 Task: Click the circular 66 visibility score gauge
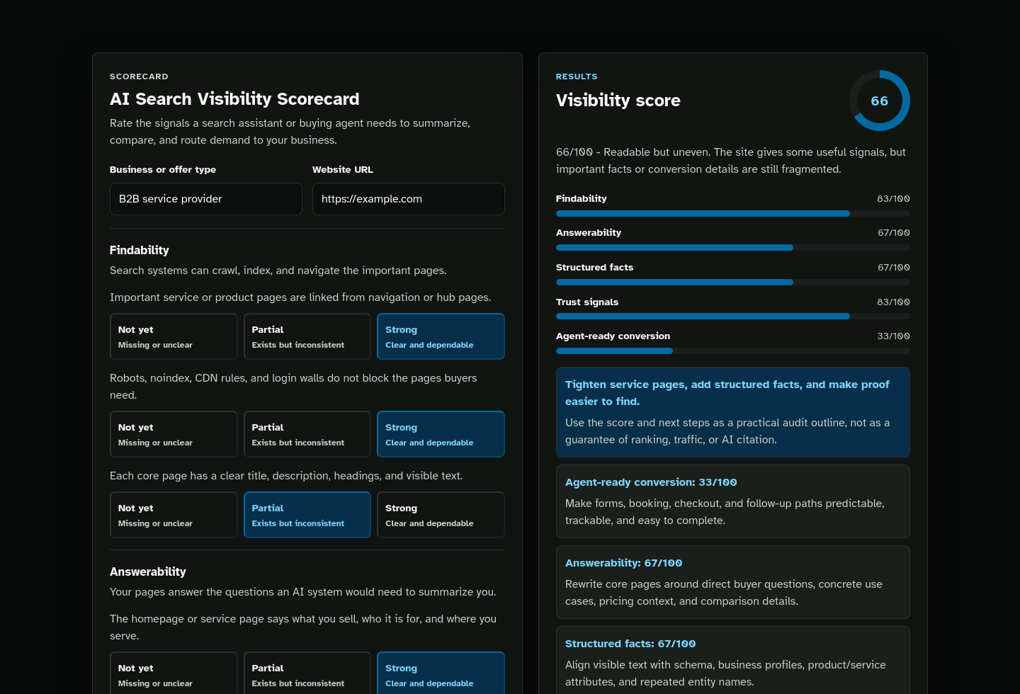point(880,101)
